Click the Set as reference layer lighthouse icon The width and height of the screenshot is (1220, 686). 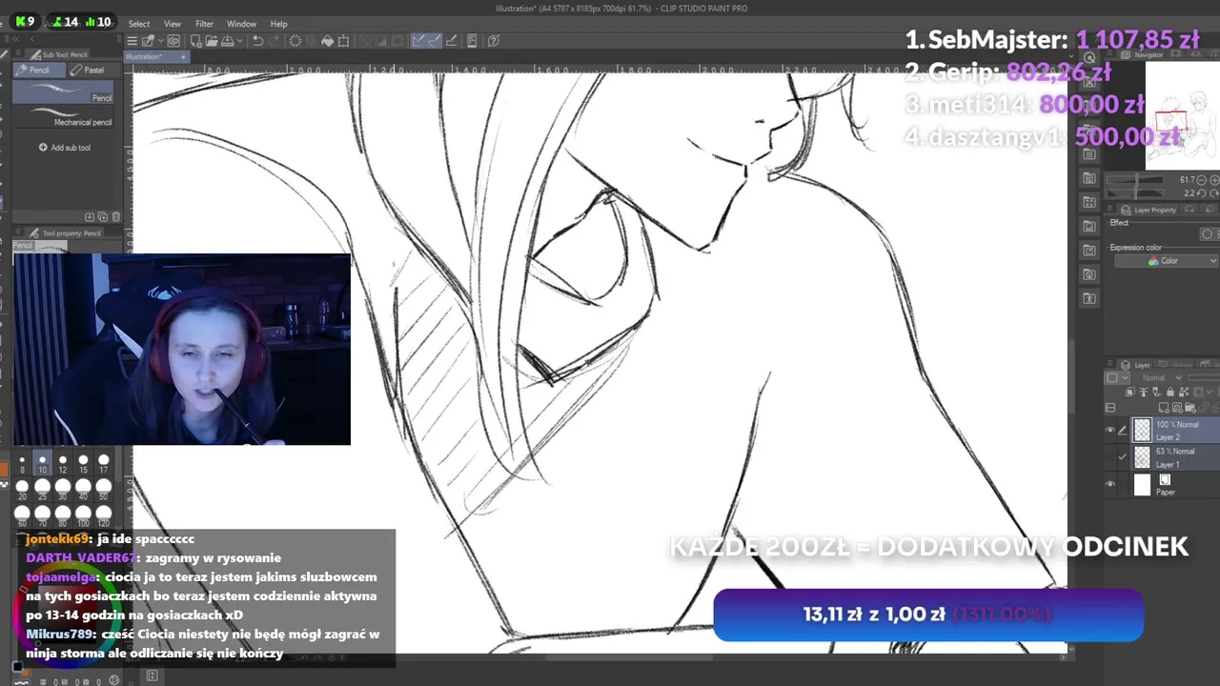coord(1144,392)
